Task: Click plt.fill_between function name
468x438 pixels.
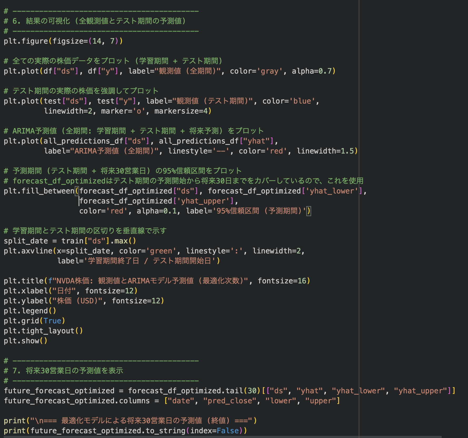Action: coord(39,191)
